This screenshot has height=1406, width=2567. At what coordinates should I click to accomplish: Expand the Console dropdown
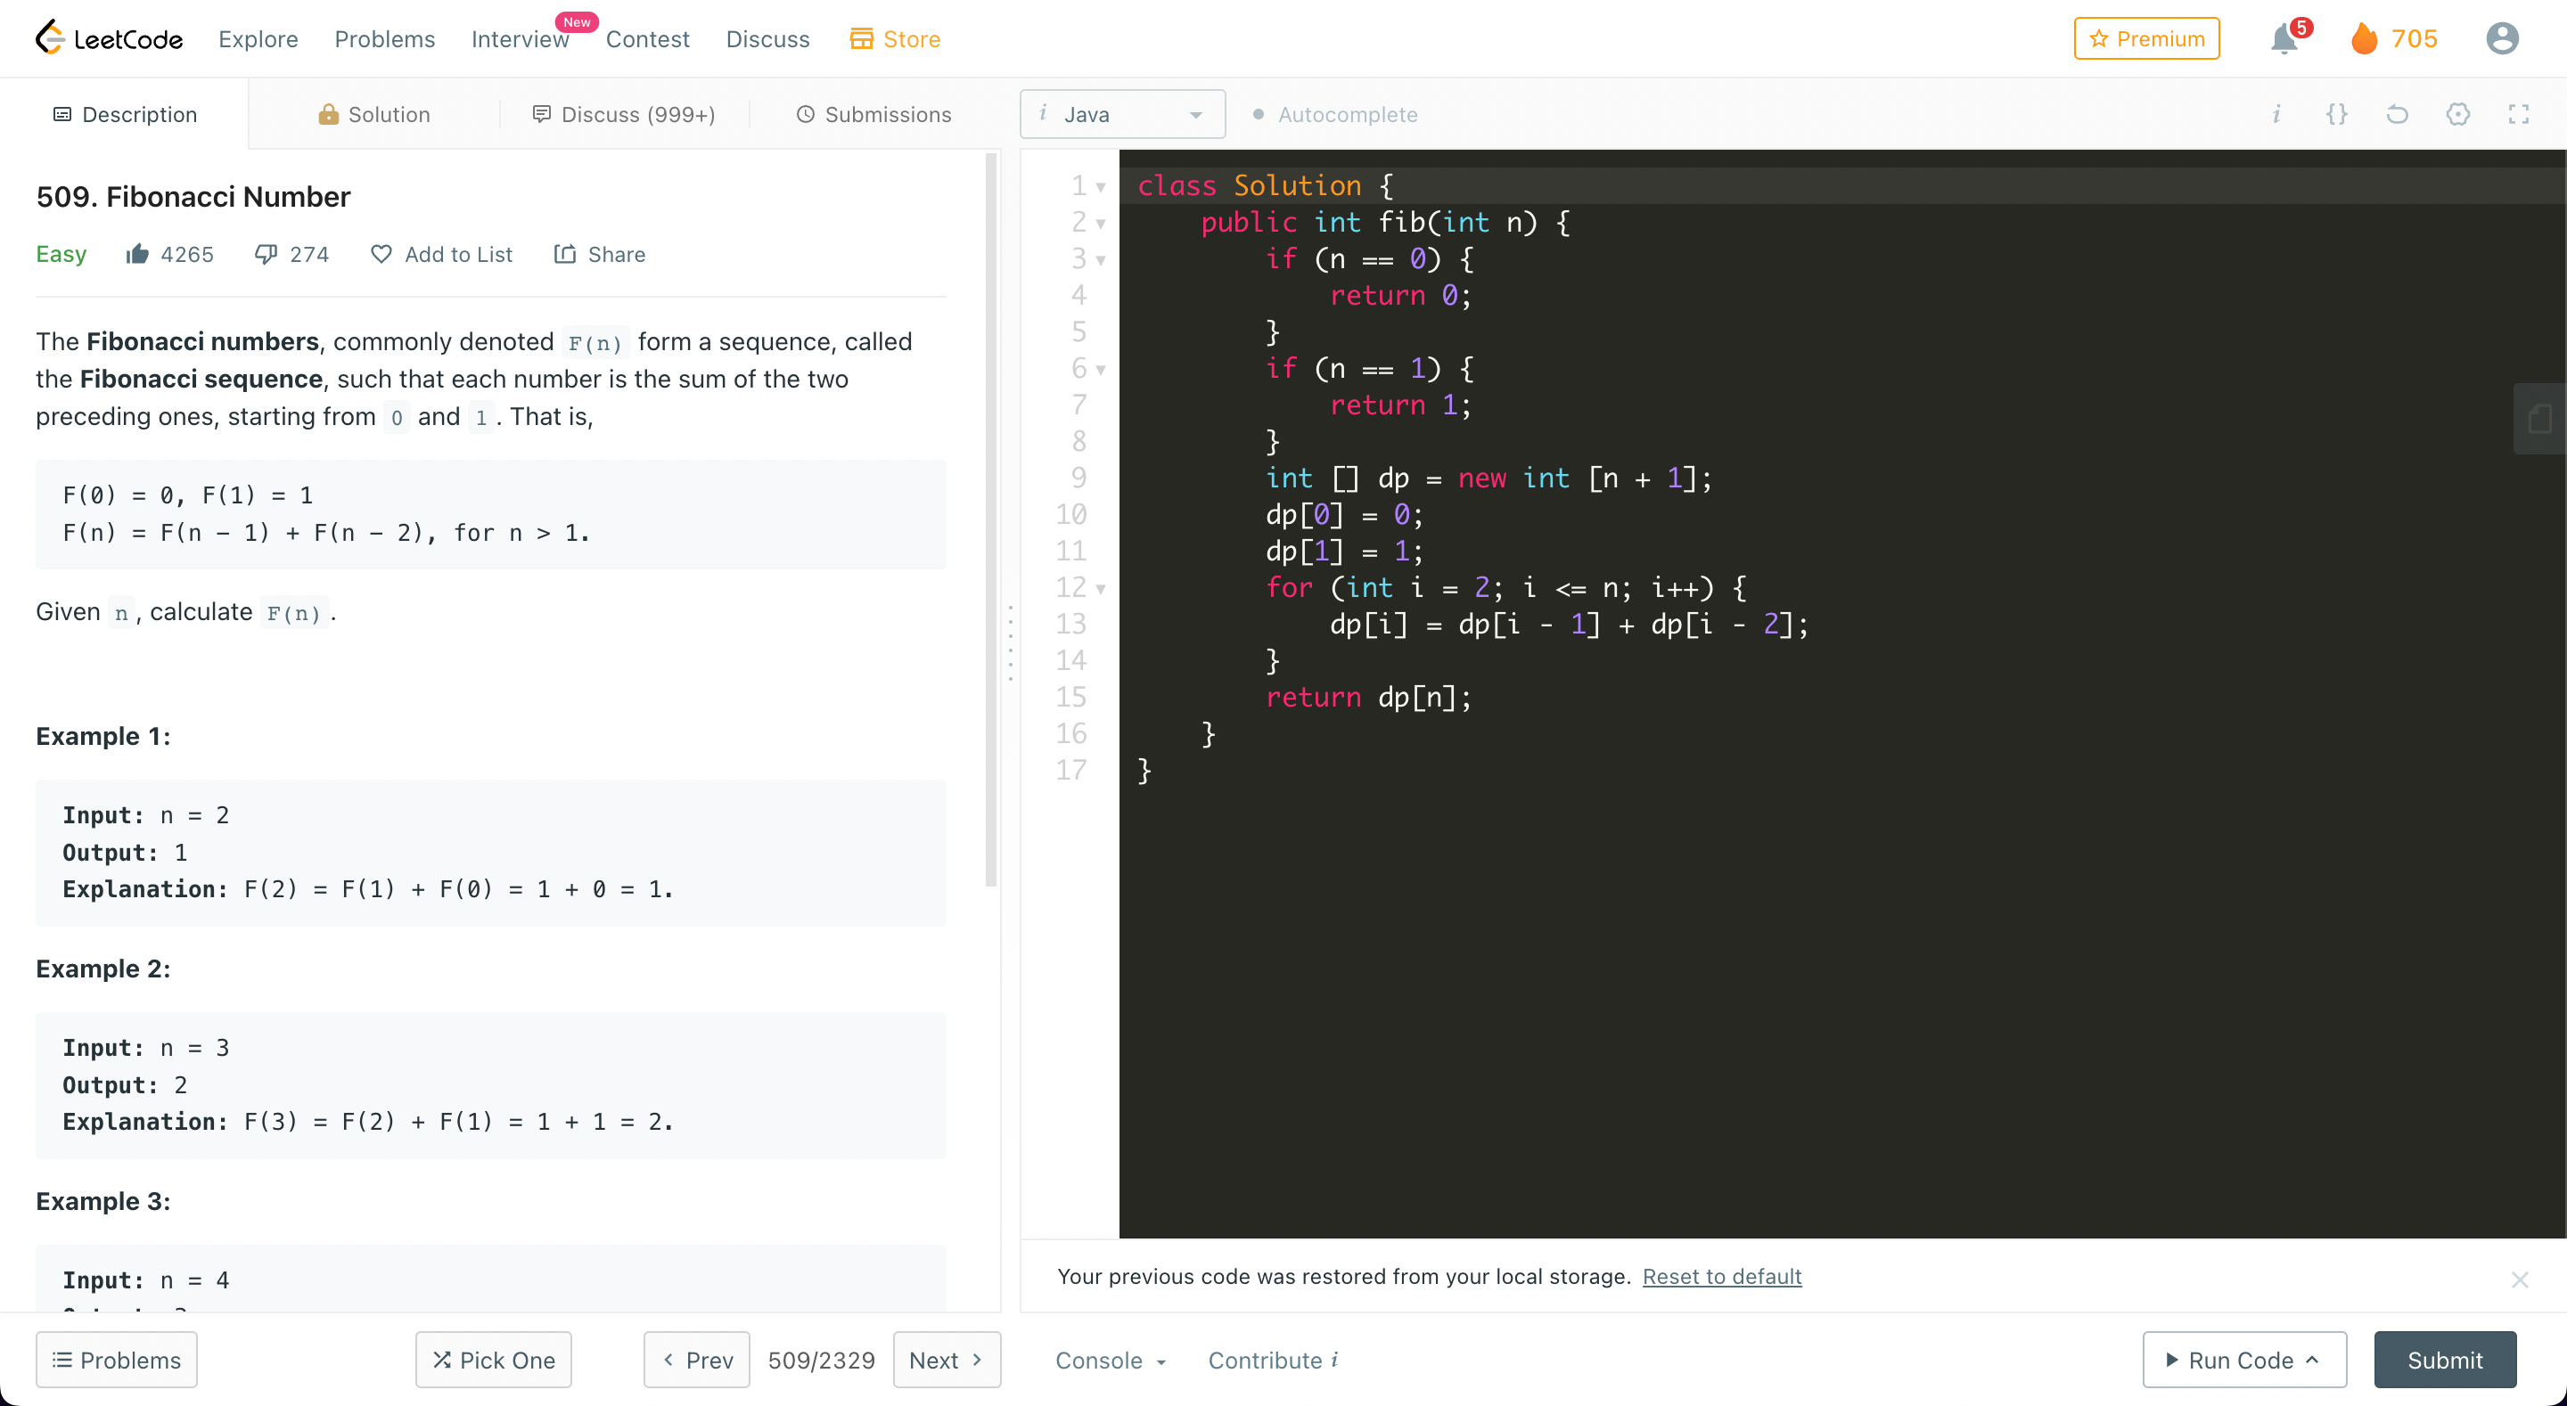click(x=1110, y=1361)
